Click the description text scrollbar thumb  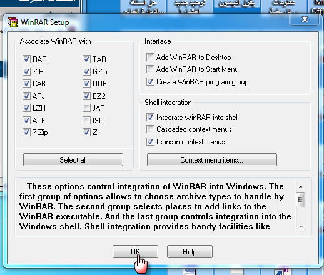click(301, 200)
